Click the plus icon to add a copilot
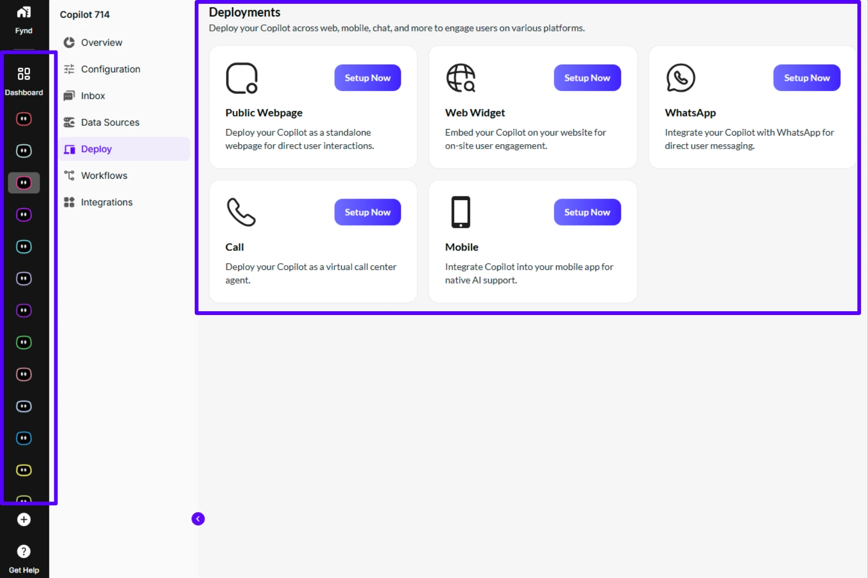 tap(23, 519)
